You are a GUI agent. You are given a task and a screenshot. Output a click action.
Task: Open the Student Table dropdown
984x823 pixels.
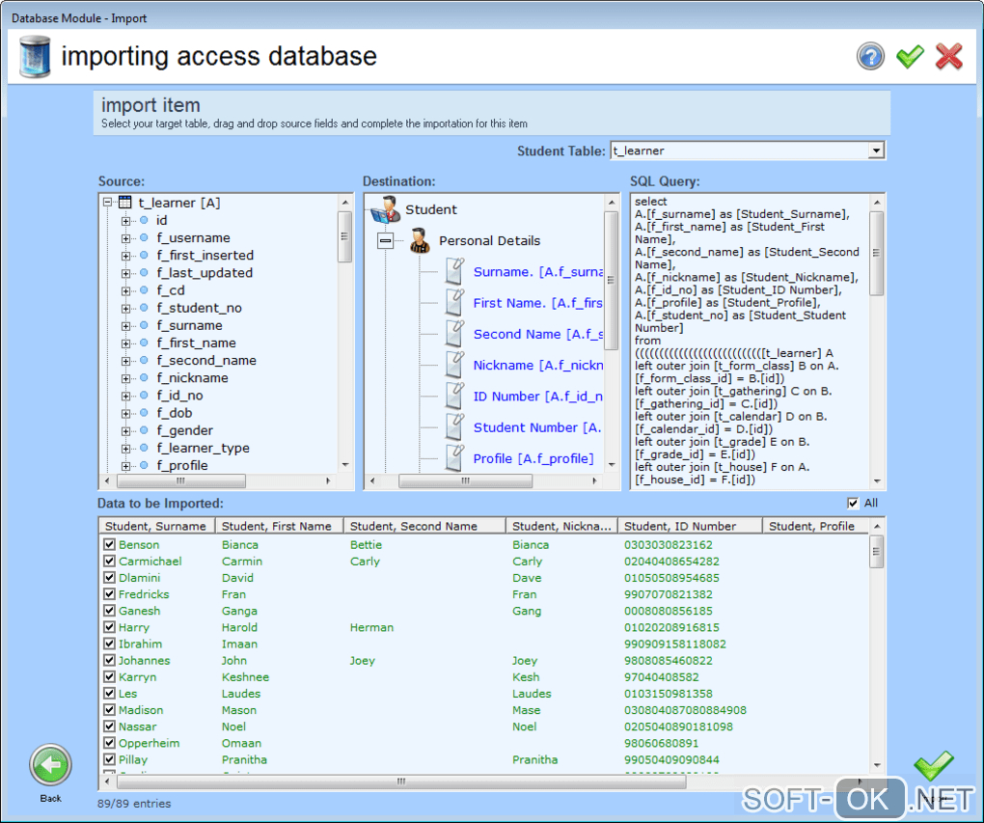click(876, 151)
